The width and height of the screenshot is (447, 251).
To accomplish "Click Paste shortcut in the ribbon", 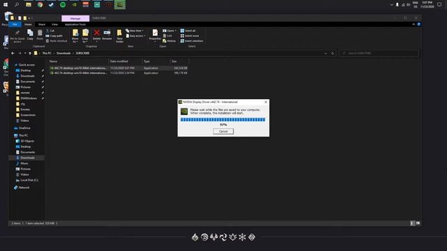I will point(57,41).
